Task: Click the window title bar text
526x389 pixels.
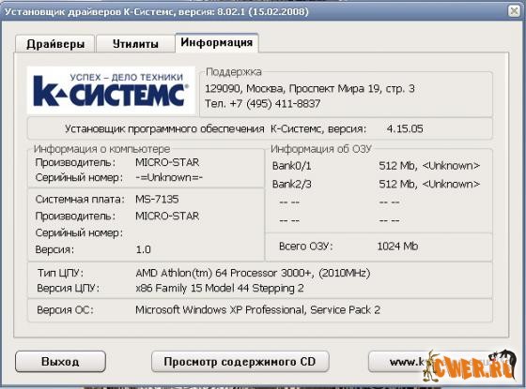Action: pos(156,11)
